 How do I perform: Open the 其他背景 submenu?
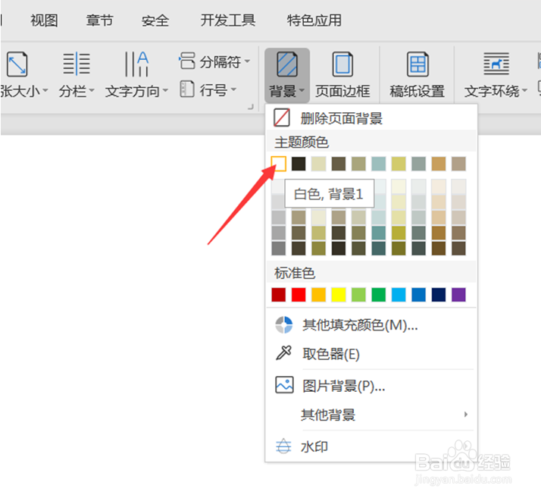point(371,415)
